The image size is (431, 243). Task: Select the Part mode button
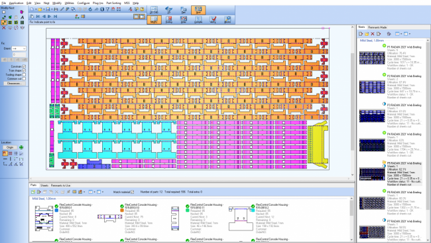pos(183,10)
